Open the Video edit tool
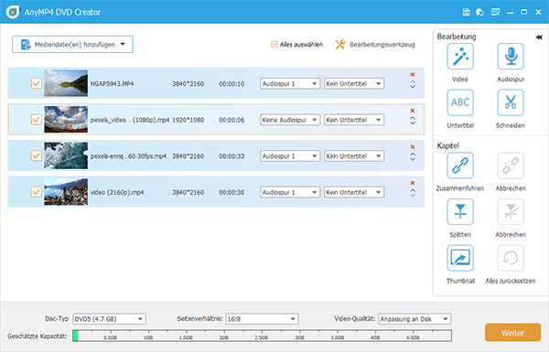 [x=460, y=57]
